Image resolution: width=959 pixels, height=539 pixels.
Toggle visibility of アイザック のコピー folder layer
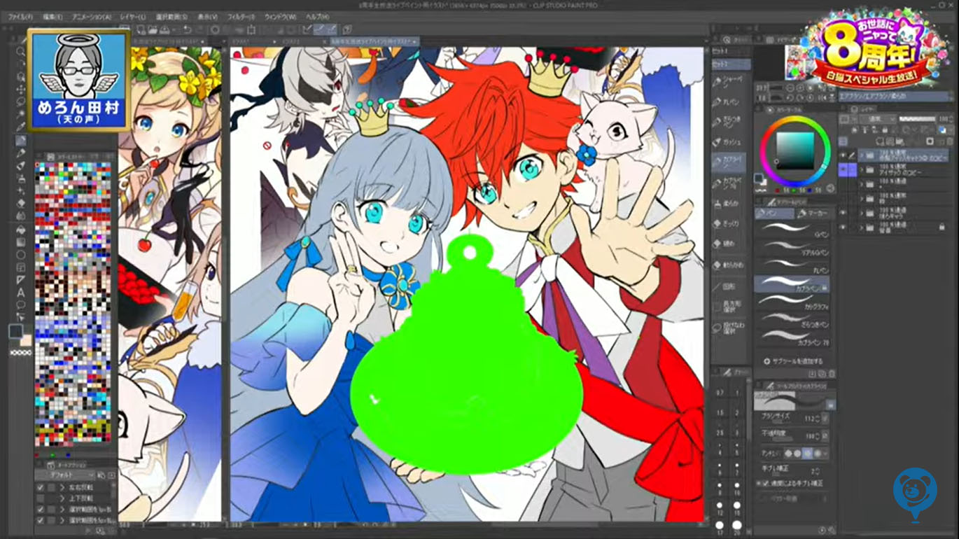(843, 169)
